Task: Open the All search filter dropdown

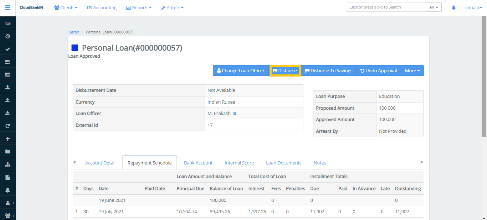Action: pyautogui.click(x=434, y=6)
